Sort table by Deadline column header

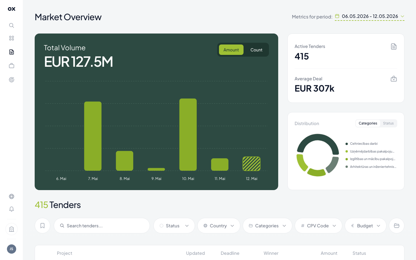[230, 253]
